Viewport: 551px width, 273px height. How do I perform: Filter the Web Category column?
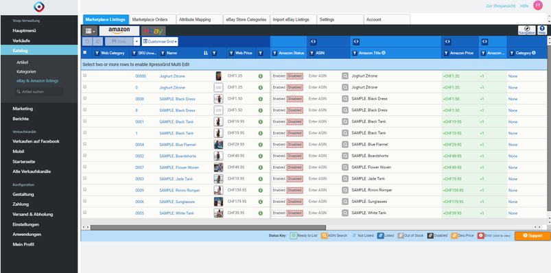coord(97,53)
